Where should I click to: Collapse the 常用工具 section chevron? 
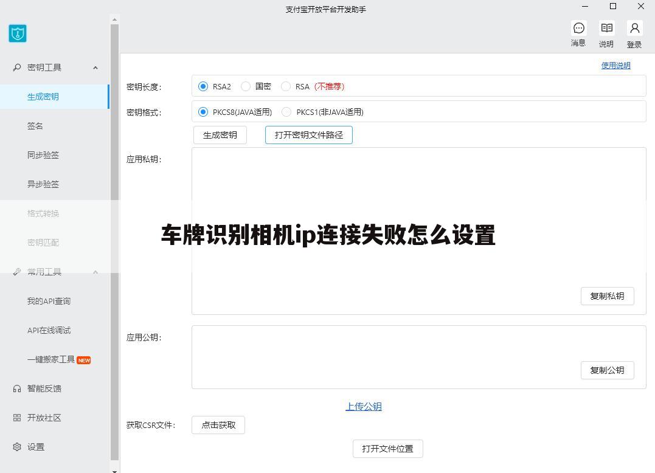pos(95,272)
